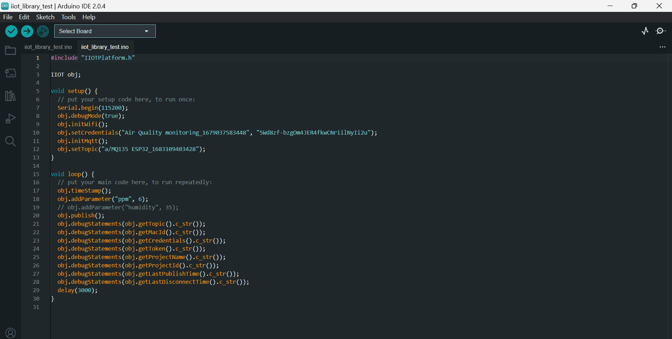Open the Serial Plotter
This screenshot has width=672, height=339.
645,31
